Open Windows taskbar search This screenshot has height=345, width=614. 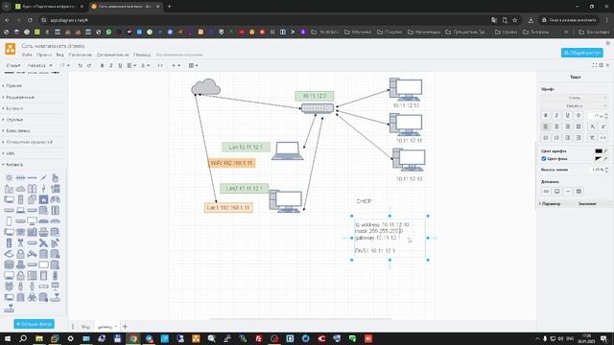click(x=23, y=338)
